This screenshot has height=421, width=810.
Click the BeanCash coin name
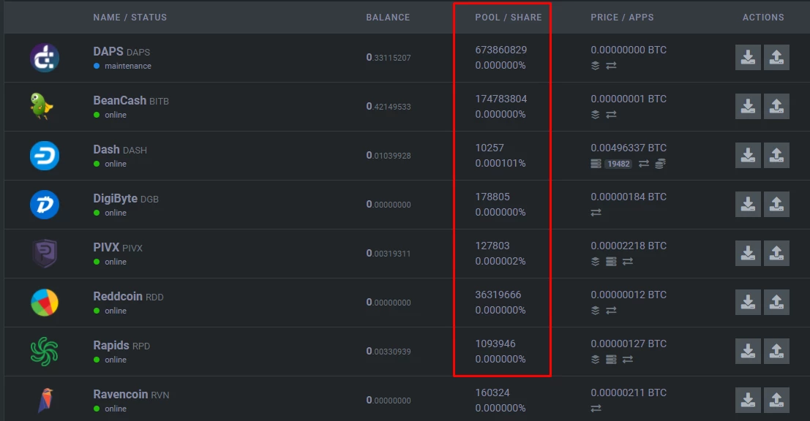119,101
